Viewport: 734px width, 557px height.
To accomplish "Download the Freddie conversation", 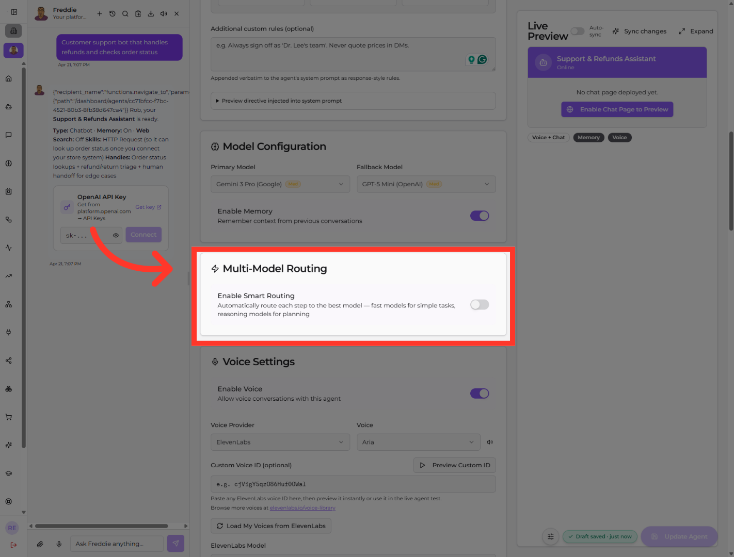I will 151,14.
